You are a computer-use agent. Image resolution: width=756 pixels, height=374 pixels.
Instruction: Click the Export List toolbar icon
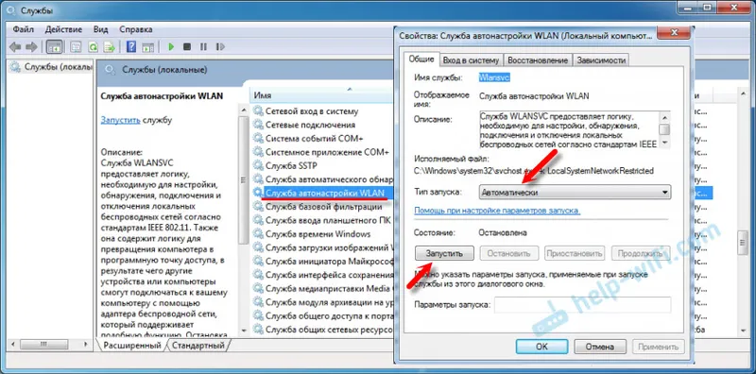tap(110, 47)
